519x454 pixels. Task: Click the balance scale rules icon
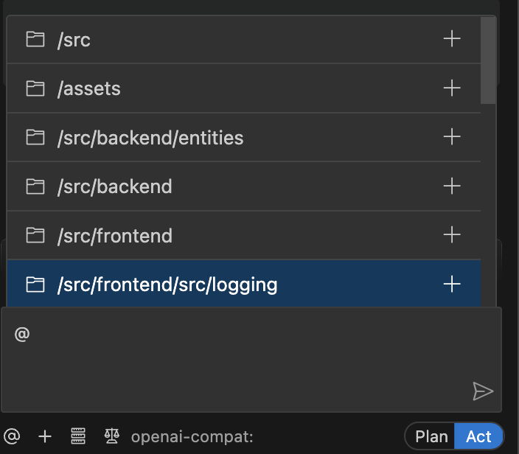pyautogui.click(x=111, y=436)
